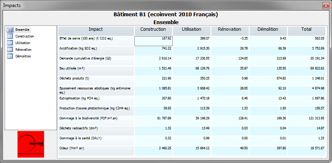This screenshot has height=163, width=332.
Task: Click the ecoinvent logo image
Action: (x=31, y=144)
